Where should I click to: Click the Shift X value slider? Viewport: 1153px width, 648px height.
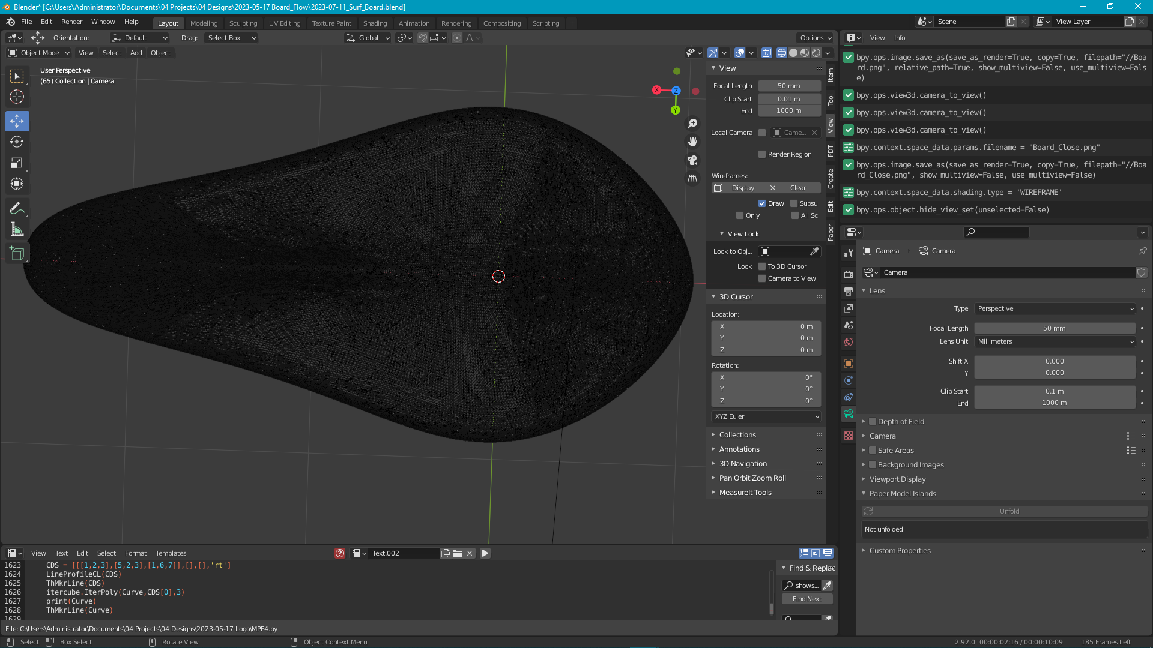click(1055, 361)
